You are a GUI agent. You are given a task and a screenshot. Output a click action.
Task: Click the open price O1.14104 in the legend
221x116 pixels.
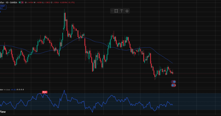click(29, 2)
